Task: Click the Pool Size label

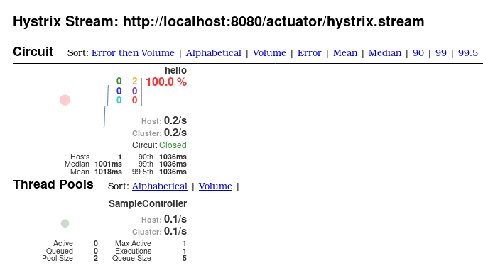Action: [58, 258]
